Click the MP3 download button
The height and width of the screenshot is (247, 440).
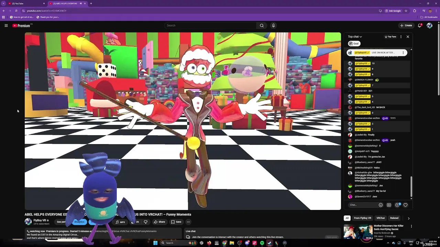click(120, 222)
